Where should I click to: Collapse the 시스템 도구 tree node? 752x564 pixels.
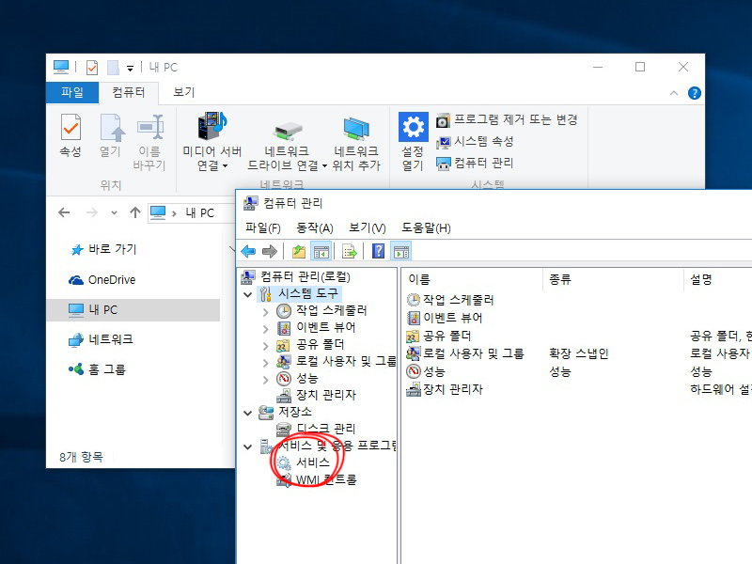pyautogui.click(x=248, y=294)
